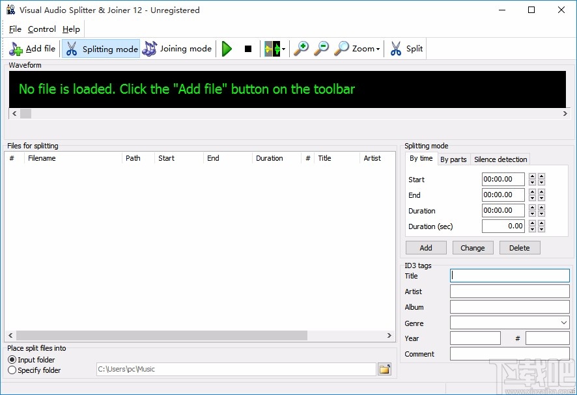Click the up arrow nearest the Duration (sec) field
The height and width of the screenshot is (395, 577).
[x=532, y=223]
